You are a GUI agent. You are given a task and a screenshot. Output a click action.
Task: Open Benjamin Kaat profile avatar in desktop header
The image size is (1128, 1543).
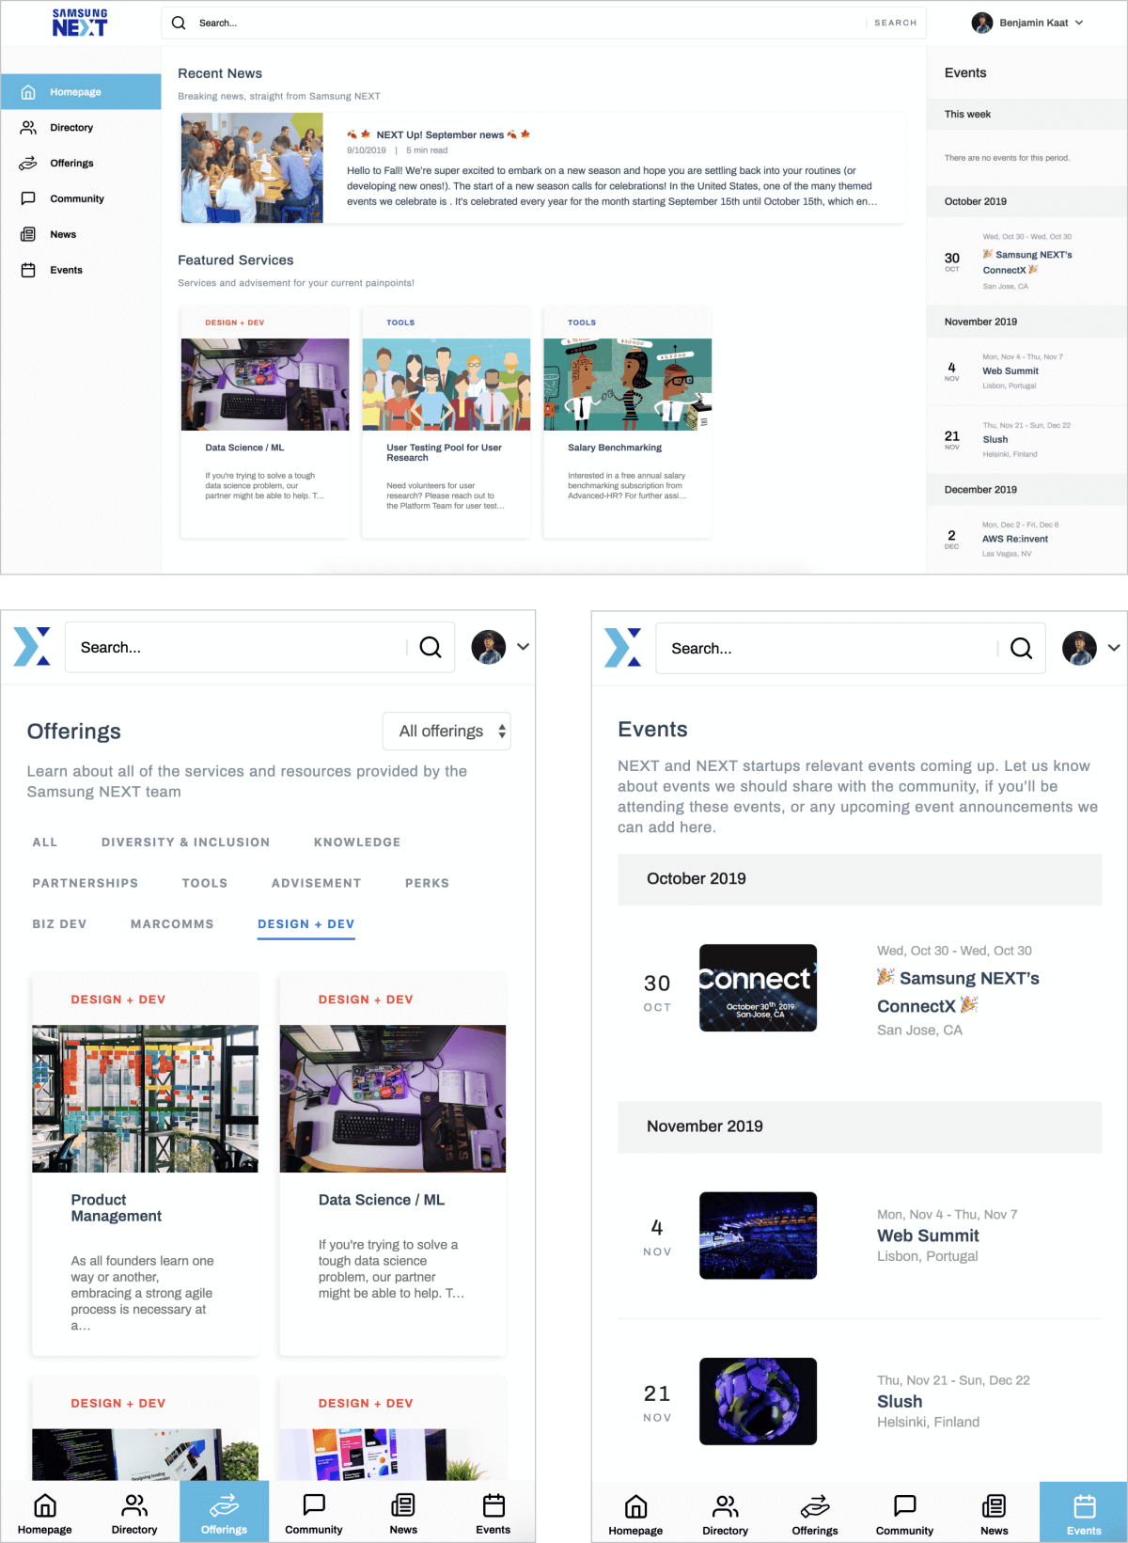pos(982,23)
